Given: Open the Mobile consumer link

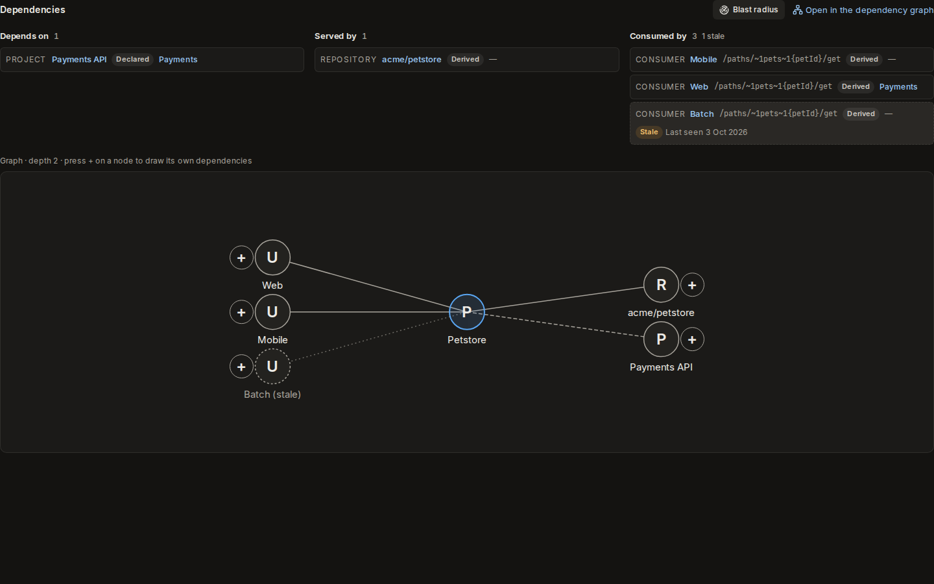Looking at the screenshot, I should (x=703, y=60).
